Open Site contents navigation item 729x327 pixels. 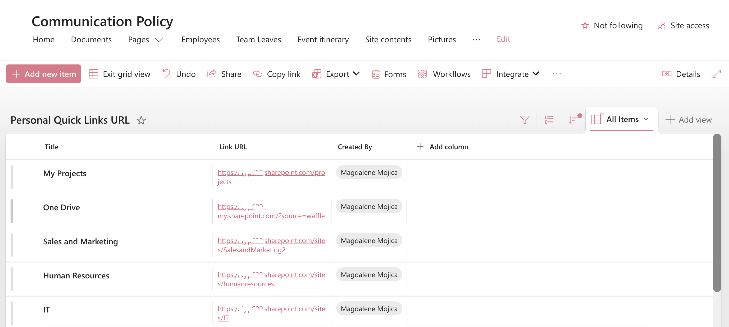click(x=388, y=40)
